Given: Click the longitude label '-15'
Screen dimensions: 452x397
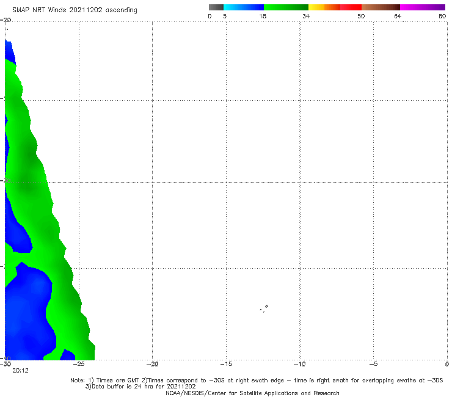Looking at the screenshot, I should click(x=226, y=364).
